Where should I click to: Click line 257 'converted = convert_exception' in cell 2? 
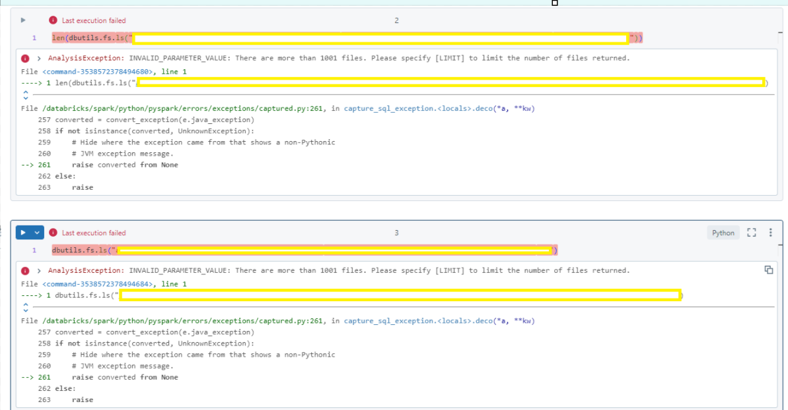click(155, 120)
